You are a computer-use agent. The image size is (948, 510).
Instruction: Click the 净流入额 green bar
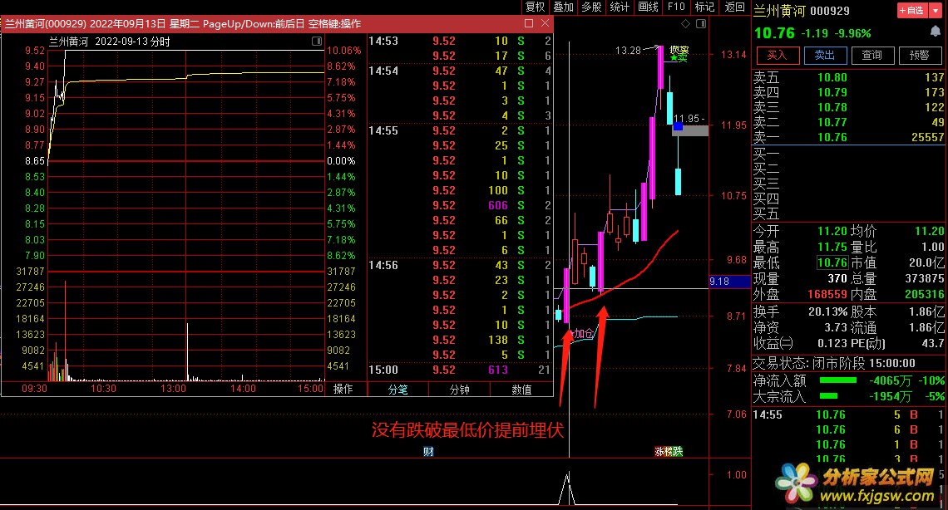pyautogui.click(x=838, y=380)
